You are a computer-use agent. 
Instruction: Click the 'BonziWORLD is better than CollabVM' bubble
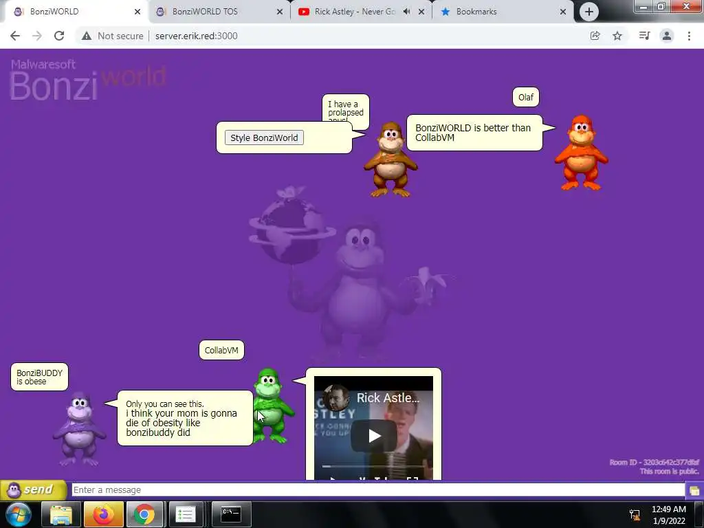pos(474,133)
